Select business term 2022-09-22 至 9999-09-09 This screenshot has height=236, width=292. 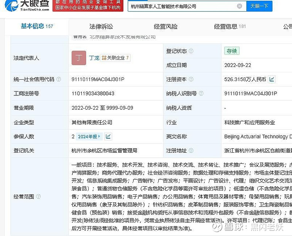coord(103,108)
